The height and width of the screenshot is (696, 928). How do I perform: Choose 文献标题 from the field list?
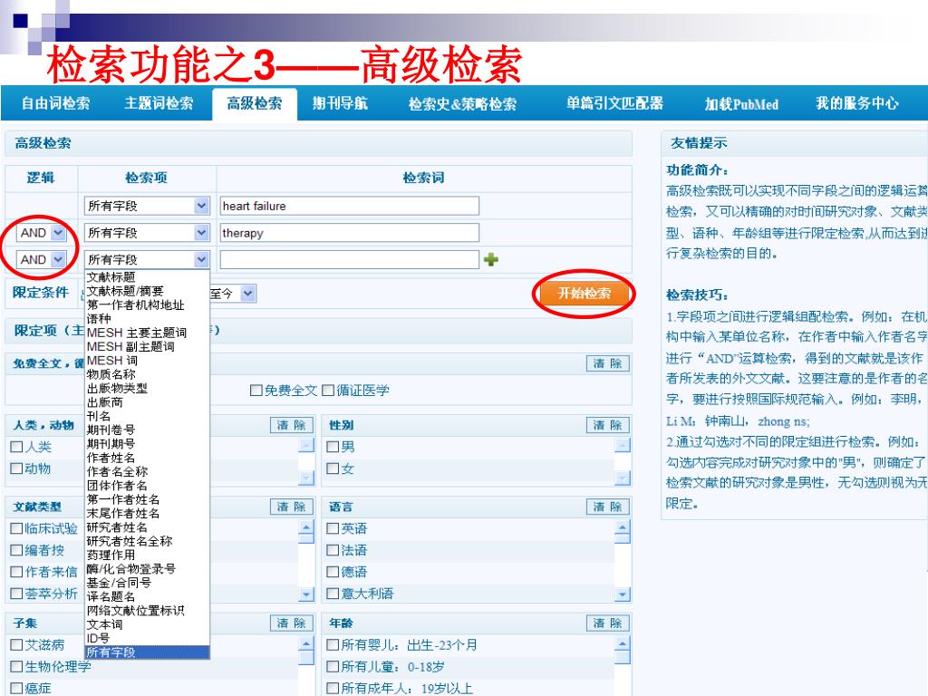[x=147, y=277]
